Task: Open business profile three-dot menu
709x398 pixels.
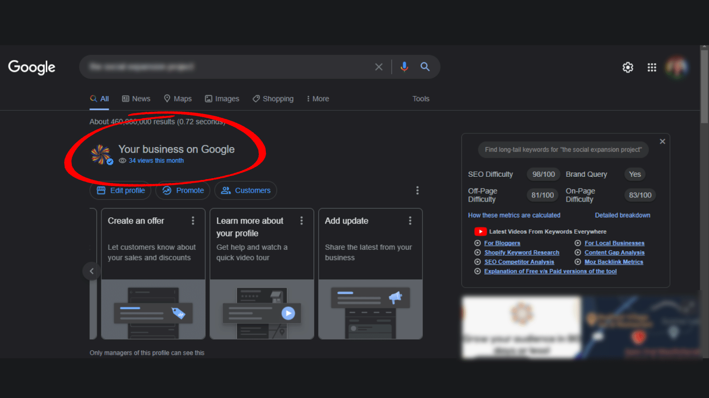Action: pyautogui.click(x=417, y=190)
